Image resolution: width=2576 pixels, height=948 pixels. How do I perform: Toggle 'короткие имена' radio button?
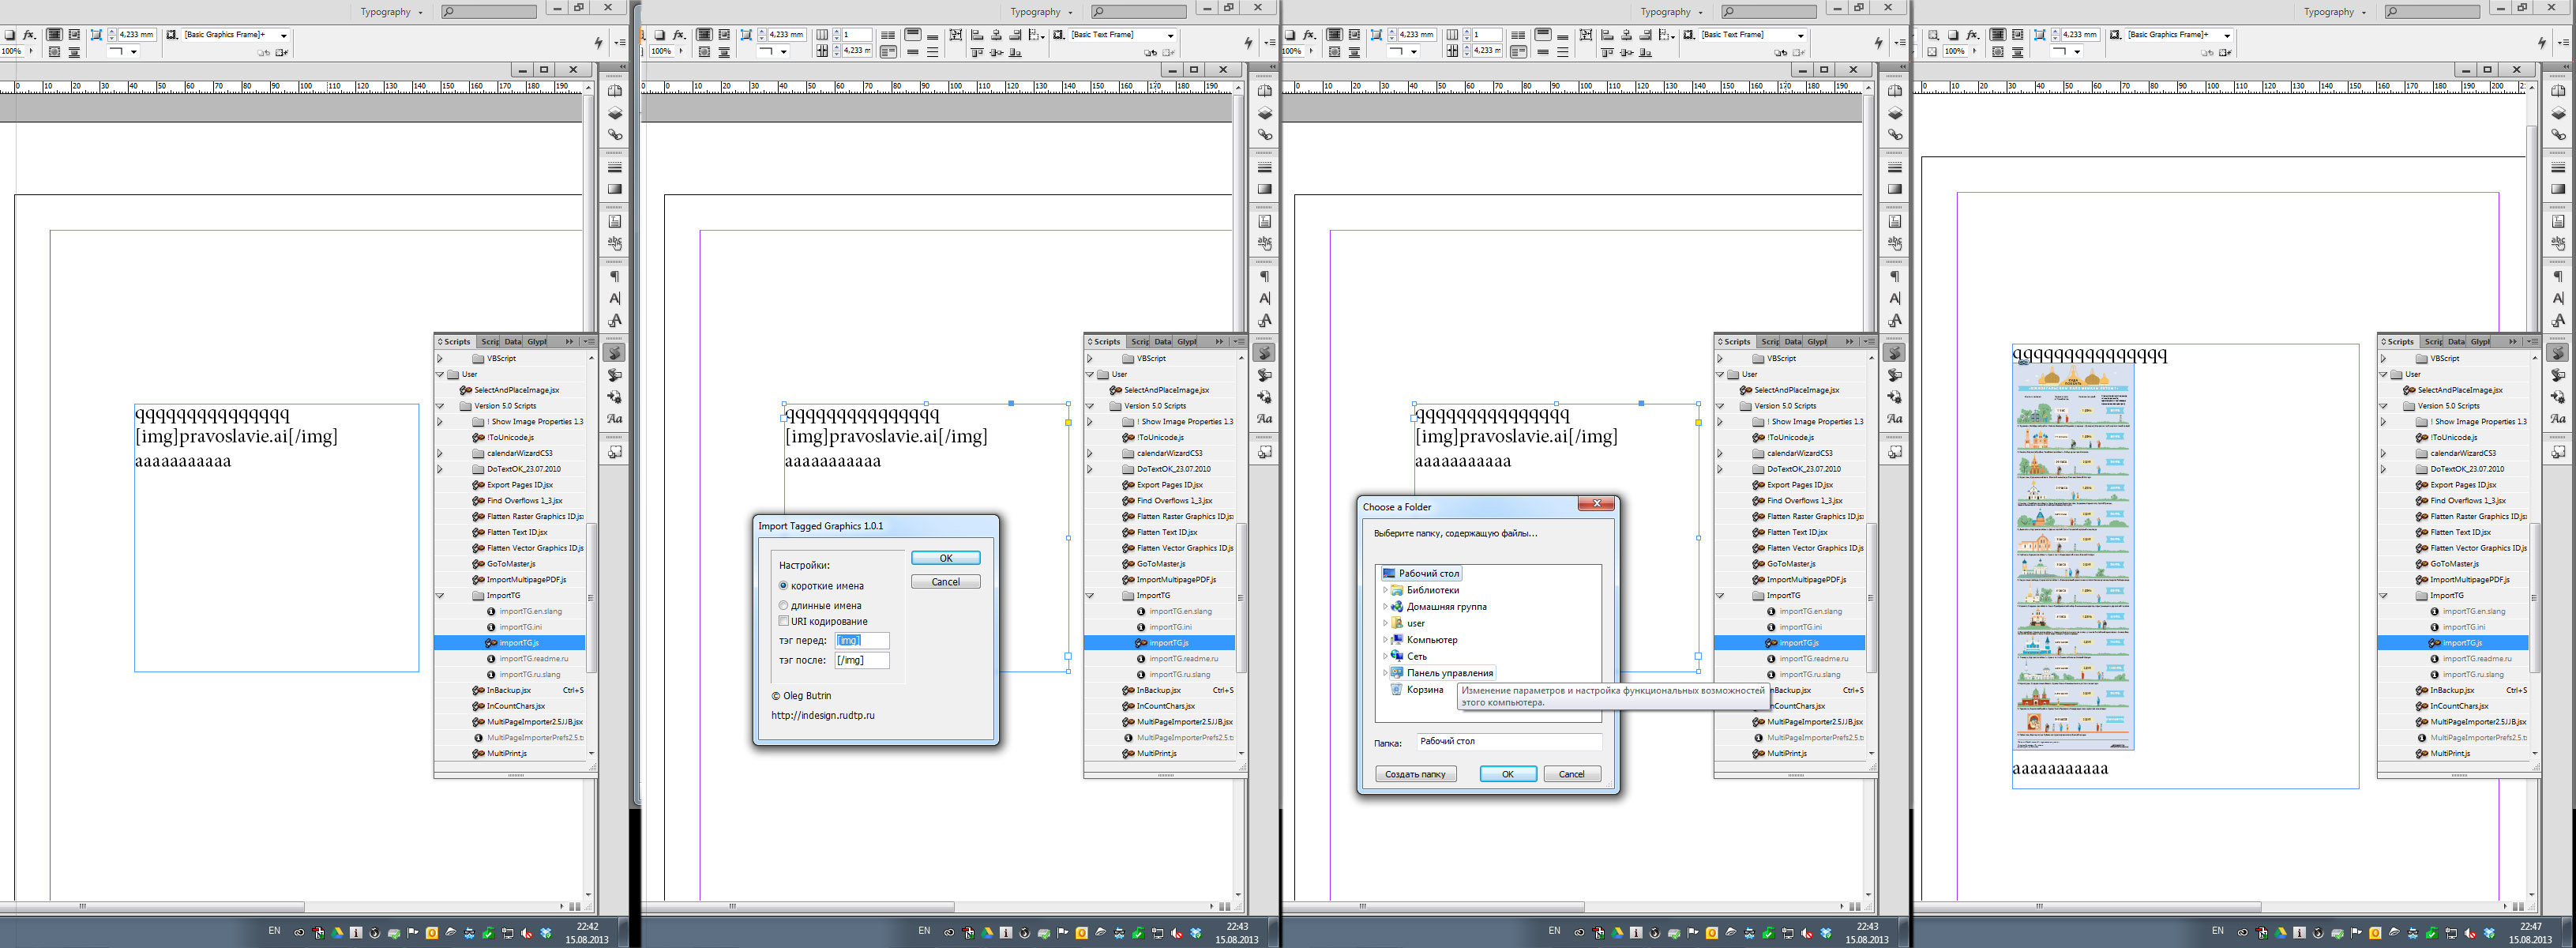coord(783,585)
